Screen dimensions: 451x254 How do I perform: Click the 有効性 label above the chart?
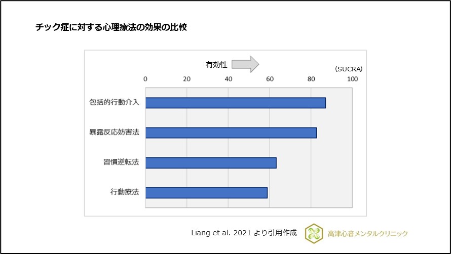216,64
